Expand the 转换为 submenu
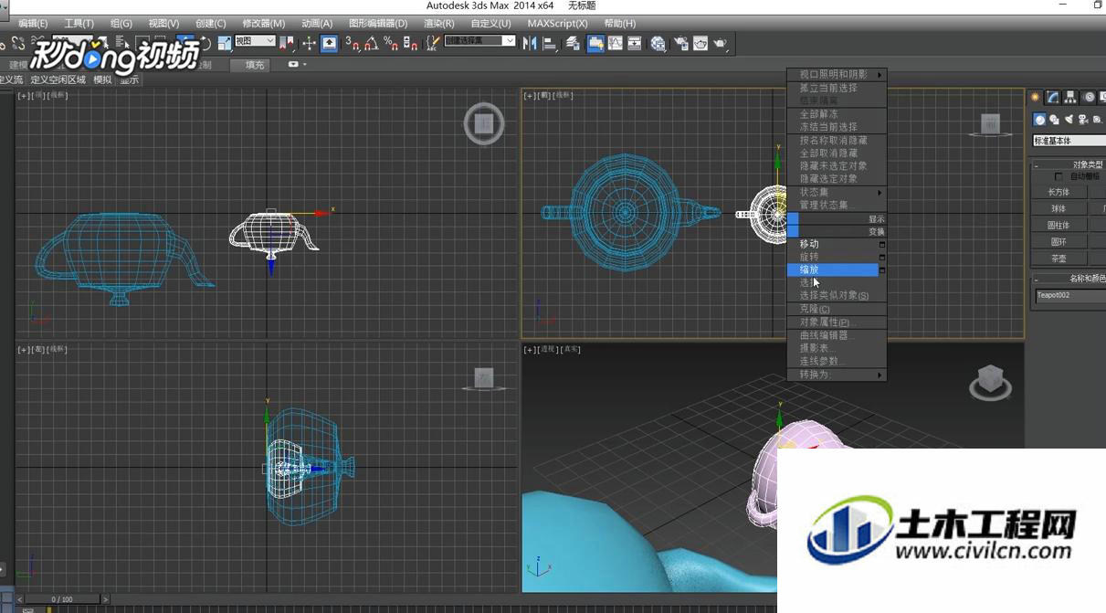Image resolution: width=1106 pixels, height=613 pixels. tap(837, 375)
